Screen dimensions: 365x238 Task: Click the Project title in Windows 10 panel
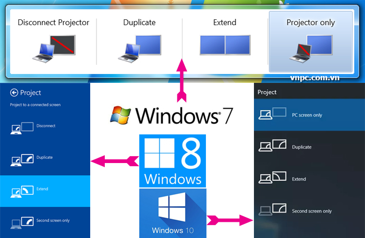point(267,92)
